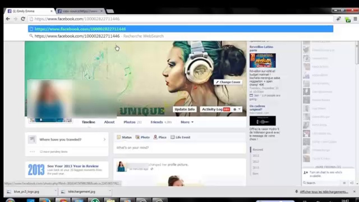The width and height of the screenshot is (359, 202).
Task: Go back with the browser back arrow
Action: [x=8, y=19]
